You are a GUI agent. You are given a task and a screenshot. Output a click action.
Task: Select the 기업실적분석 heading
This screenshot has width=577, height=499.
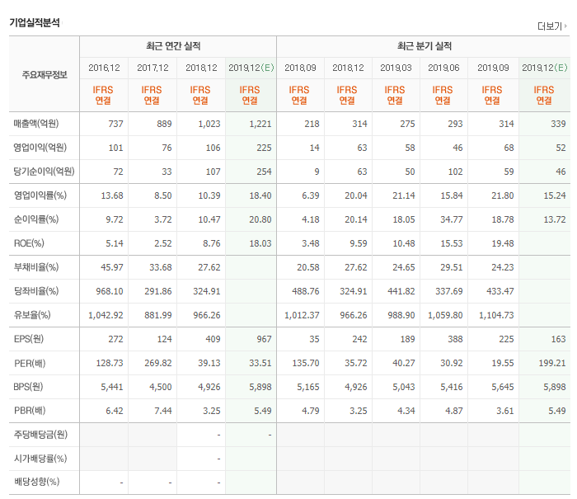coord(35,23)
